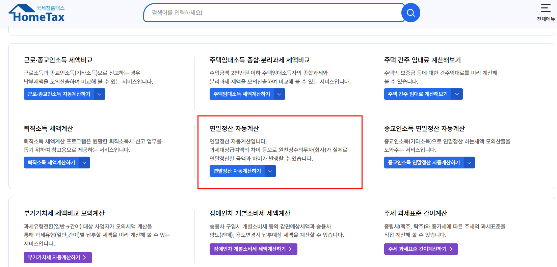The image size is (557, 267).
Task: Expand dropdown arrow next to 근로·종교인소득 자동계산하기
Action: point(100,94)
